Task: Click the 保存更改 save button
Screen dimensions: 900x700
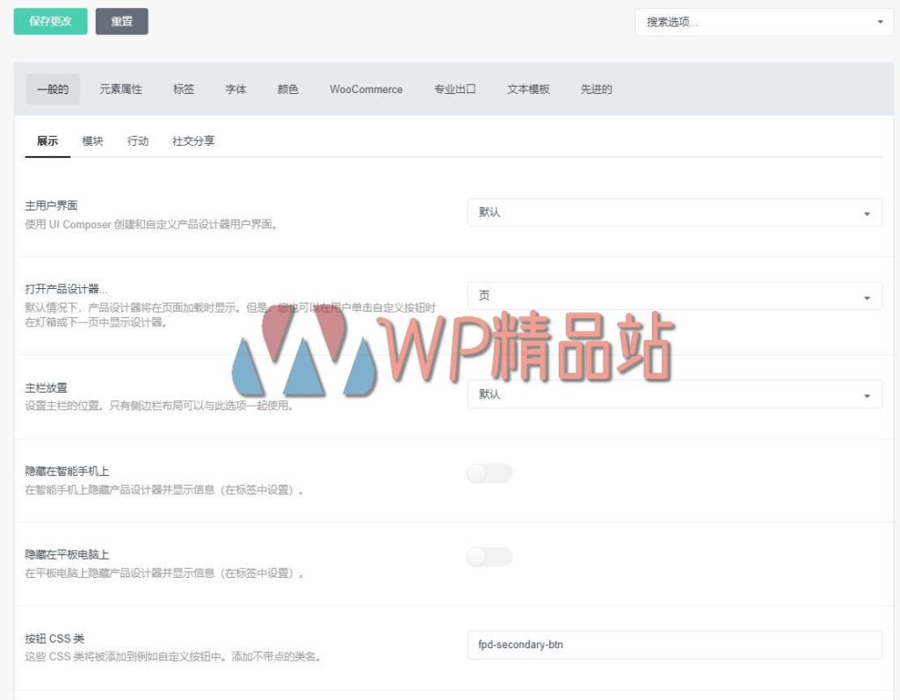Action: tap(50, 21)
